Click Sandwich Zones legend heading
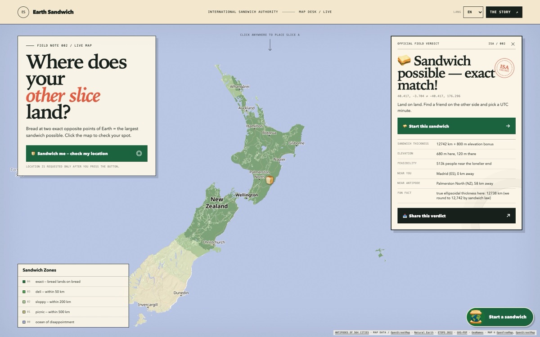The width and height of the screenshot is (540, 337). click(40, 270)
